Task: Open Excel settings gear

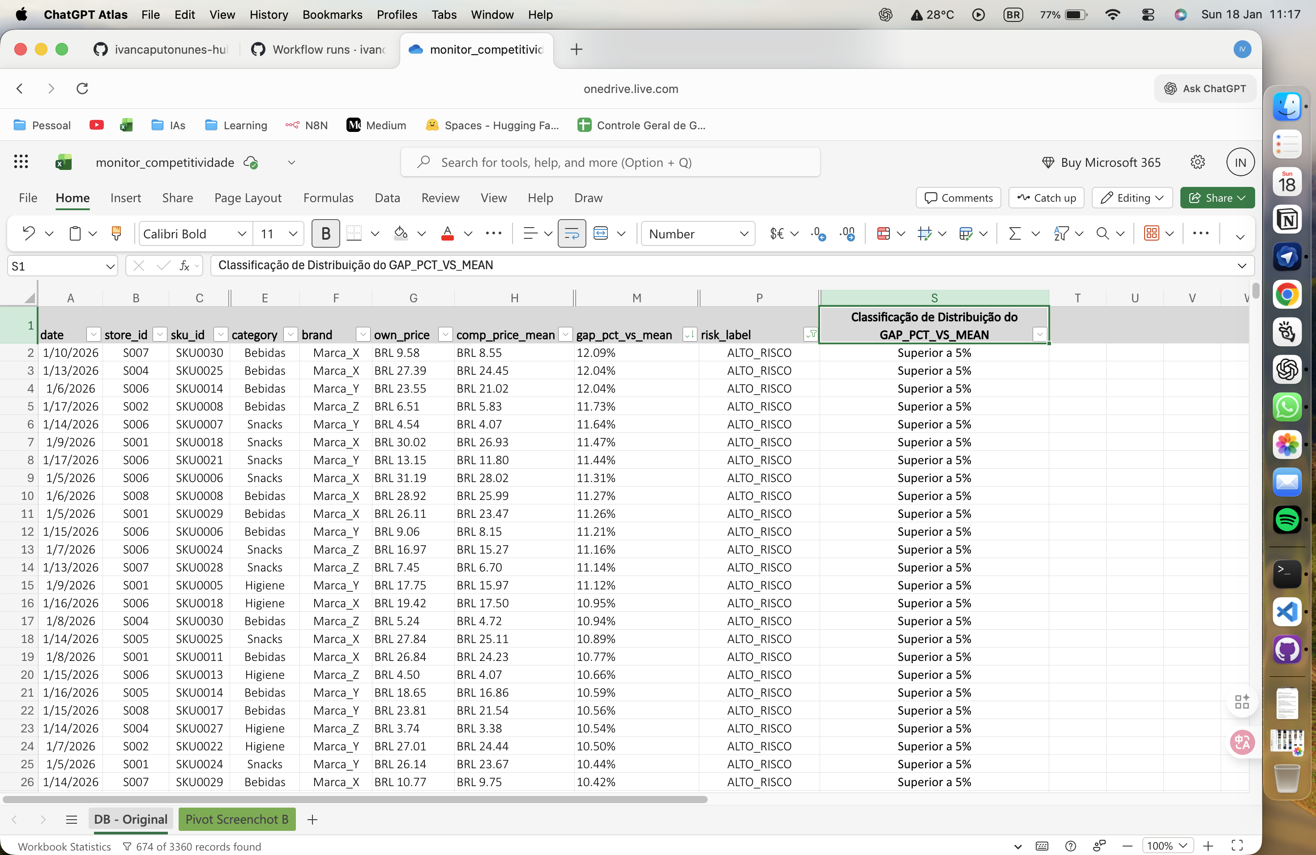Action: click(1198, 162)
